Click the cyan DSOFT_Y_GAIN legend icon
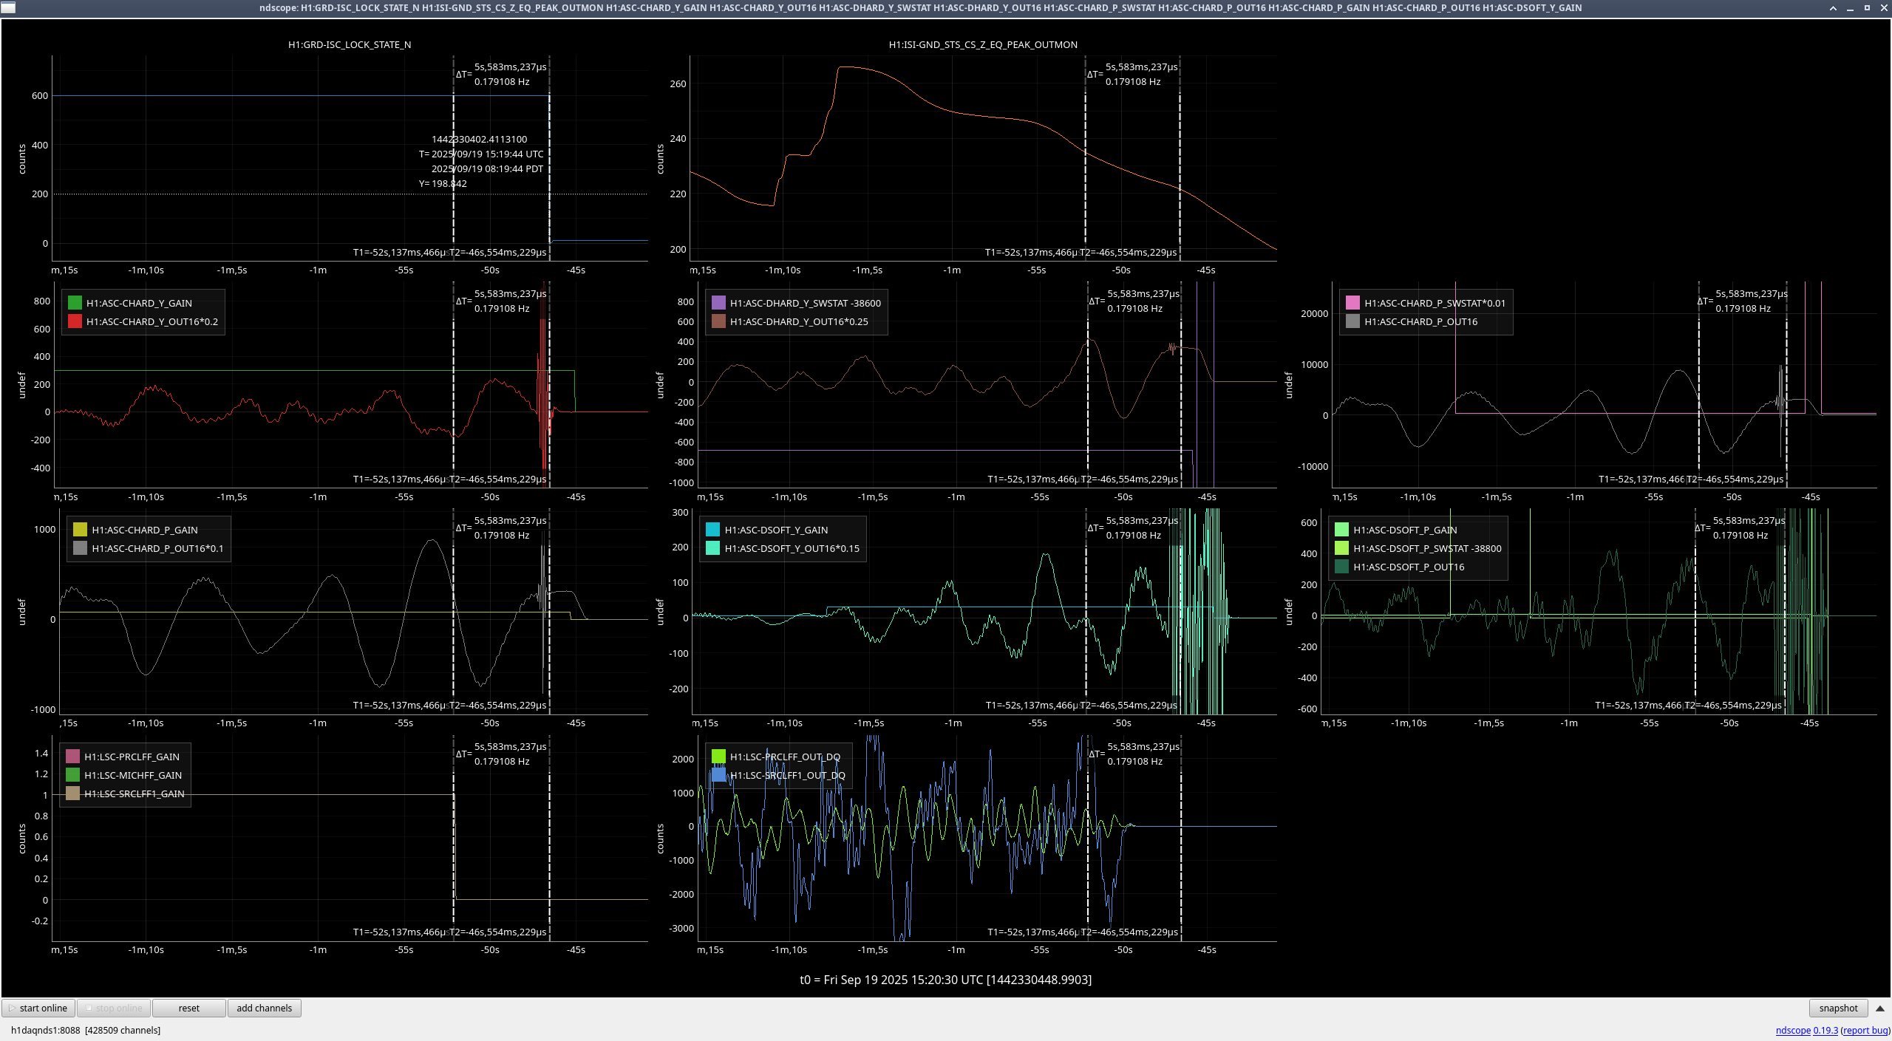The width and height of the screenshot is (1892, 1041). pyautogui.click(x=712, y=530)
